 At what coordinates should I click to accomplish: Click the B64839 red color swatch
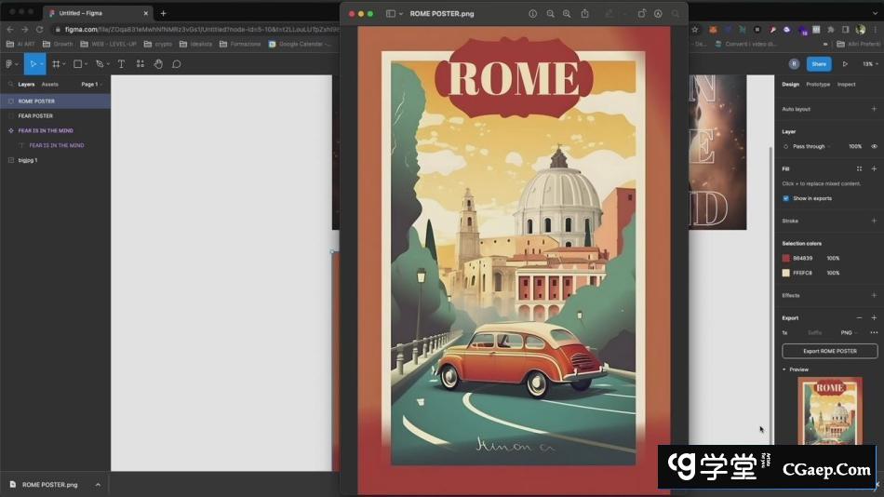[x=786, y=258]
